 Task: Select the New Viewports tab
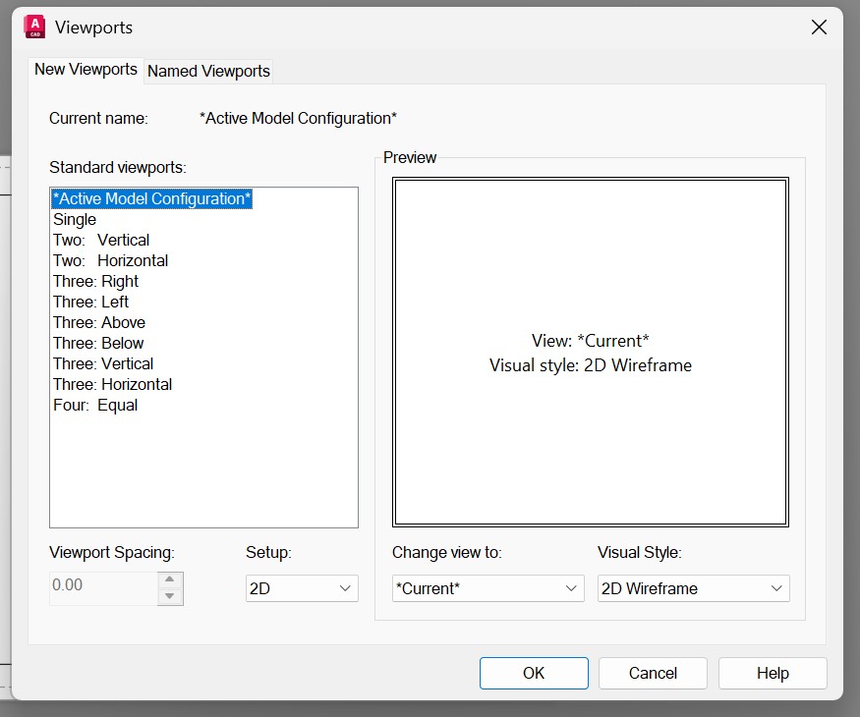[x=86, y=70]
